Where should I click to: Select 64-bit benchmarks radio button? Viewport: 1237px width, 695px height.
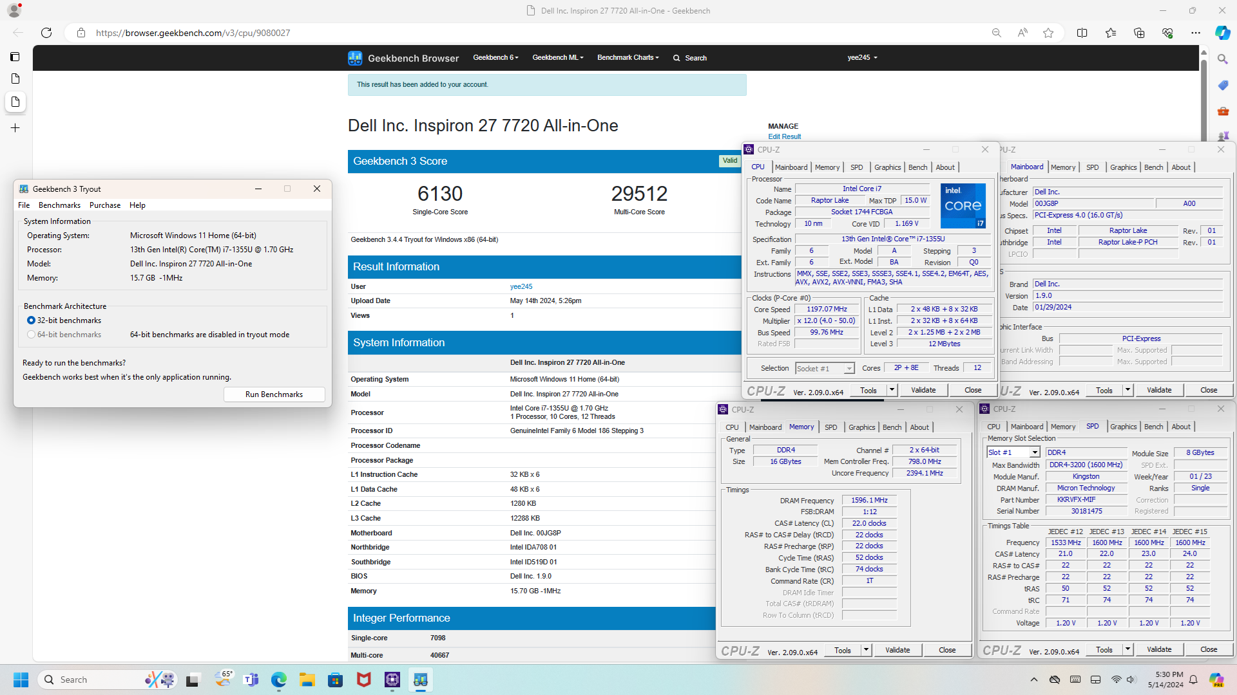pyautogui.click(x=31, y=335)
